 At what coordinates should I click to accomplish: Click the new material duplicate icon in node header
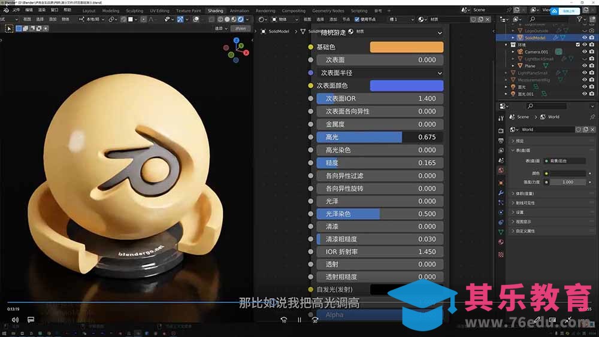coord(480,19)
